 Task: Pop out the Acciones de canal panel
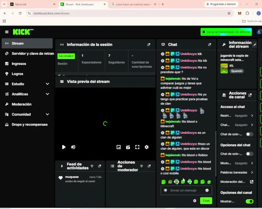[x=250, y=95]
